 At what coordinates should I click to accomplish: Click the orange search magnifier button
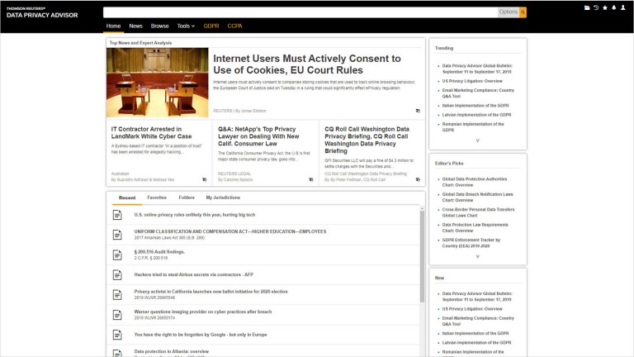(523, 12)
